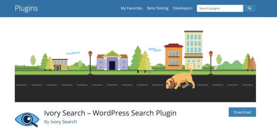Open the Ivory Search author link
Image resolution: width=277 pixels, height=138 pixels.
(64, 122)
